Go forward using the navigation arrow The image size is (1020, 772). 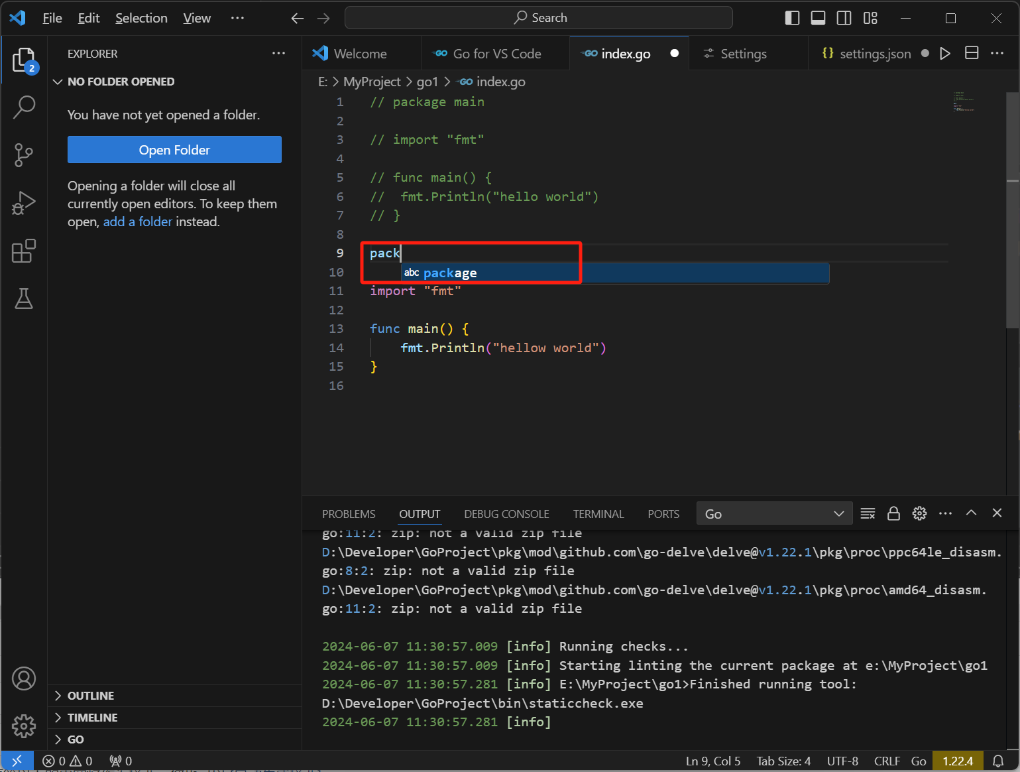click(323, 18)
